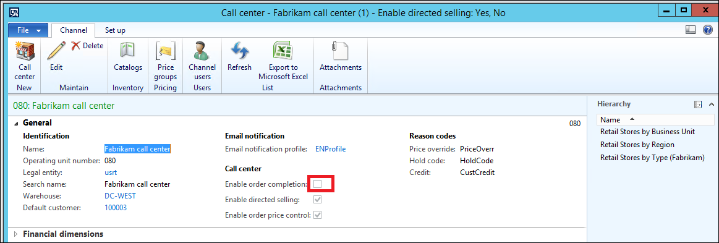Toggle Enable order price control checkbox
The width and height of the screenshot is (719, 243).
click(x=317, y=215)
